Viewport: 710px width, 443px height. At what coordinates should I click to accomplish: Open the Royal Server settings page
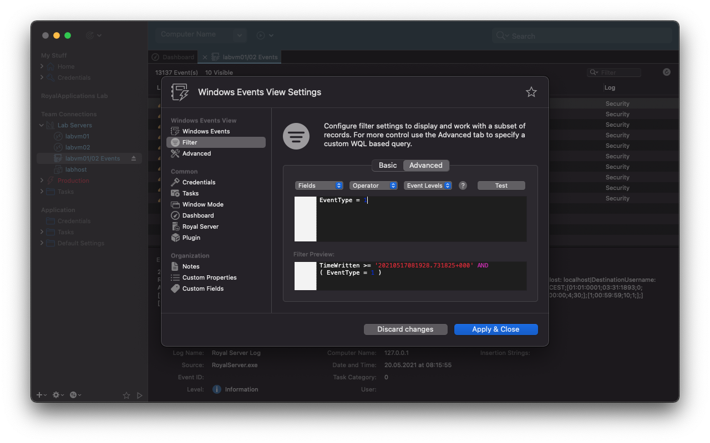point(199,226)
